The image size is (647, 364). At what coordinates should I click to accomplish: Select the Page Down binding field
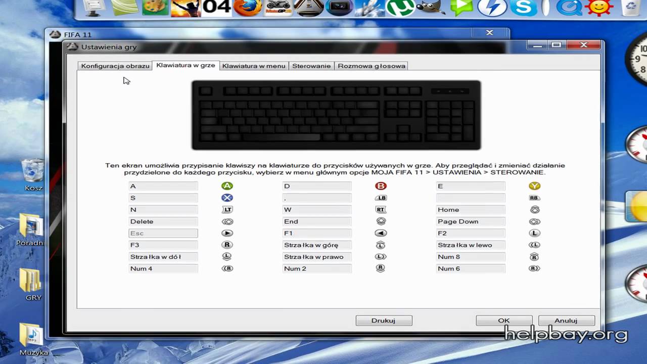pyautogui.click(x=471, y=221)
